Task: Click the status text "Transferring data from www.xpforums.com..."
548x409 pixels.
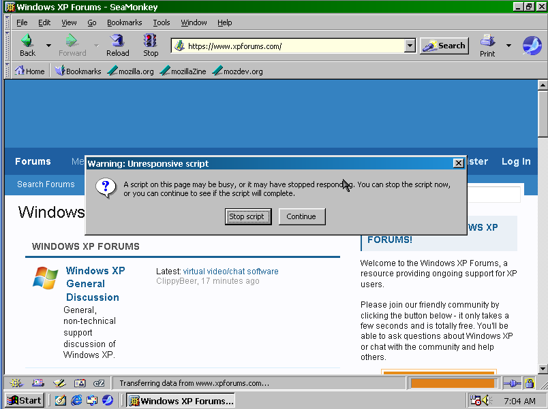Action: click(x=194, y=383)
